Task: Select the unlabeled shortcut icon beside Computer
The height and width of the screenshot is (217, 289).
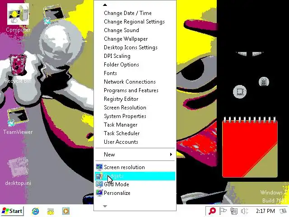Action: coord(54,14)
